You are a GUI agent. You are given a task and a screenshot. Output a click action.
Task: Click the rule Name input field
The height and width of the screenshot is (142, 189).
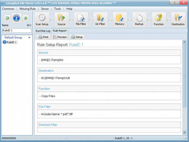(x=17, y=30)
